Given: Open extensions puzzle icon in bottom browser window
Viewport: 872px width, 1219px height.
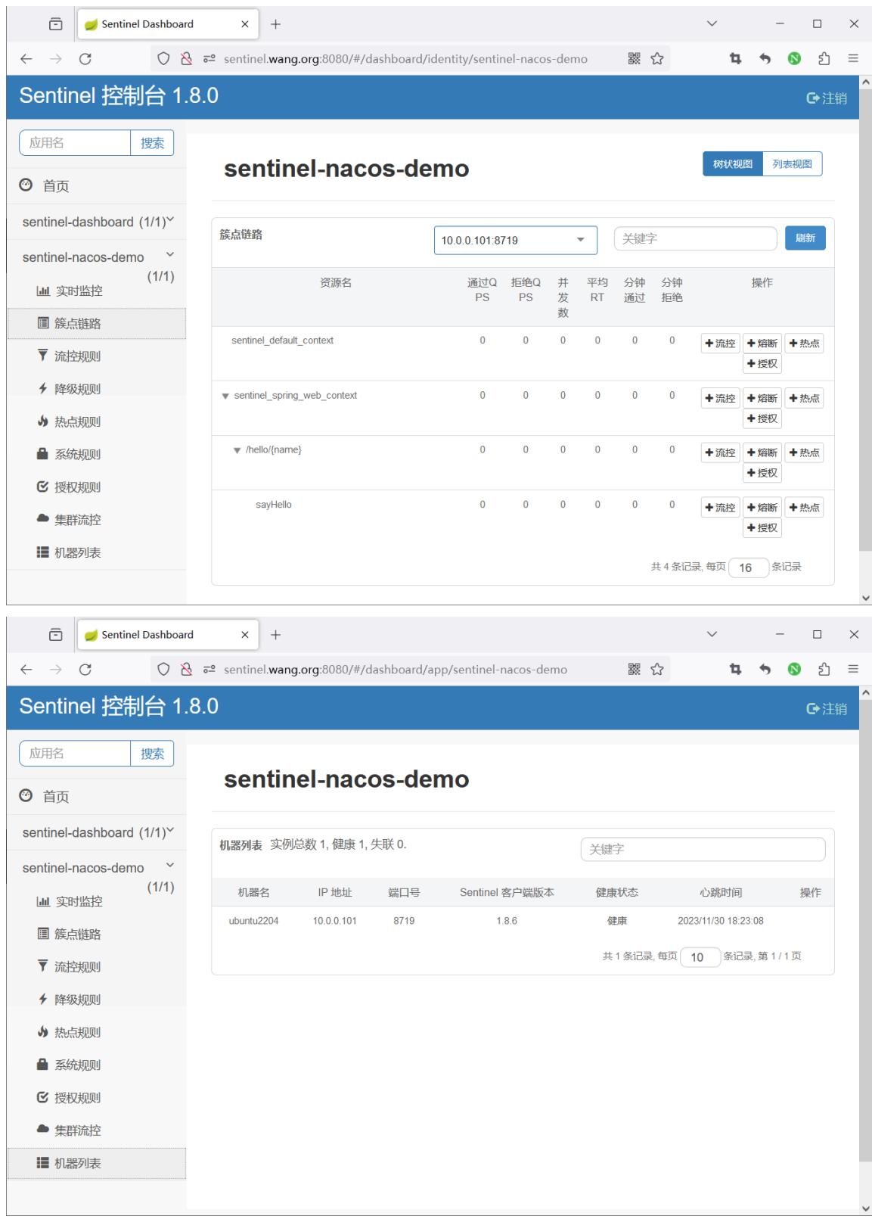Looking at the screenshot, I should [824, 670].
